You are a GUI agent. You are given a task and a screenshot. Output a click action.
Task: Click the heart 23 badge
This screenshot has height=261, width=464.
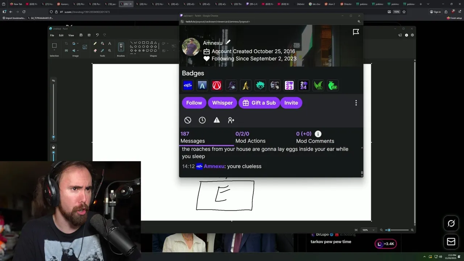(289, 86)
